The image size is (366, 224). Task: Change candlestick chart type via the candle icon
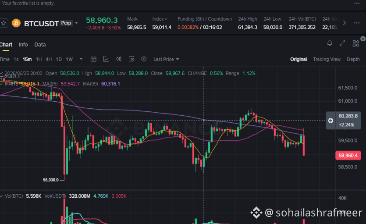tap(119, 59)
